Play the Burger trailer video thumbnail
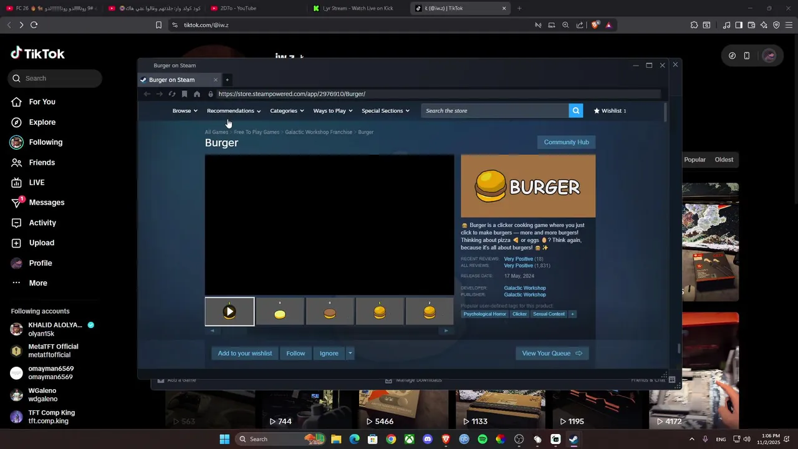 [x=229, y=312]
